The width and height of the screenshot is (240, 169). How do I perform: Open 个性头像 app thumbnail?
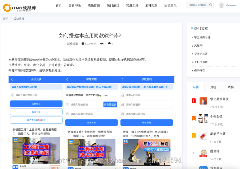[203, 118]
